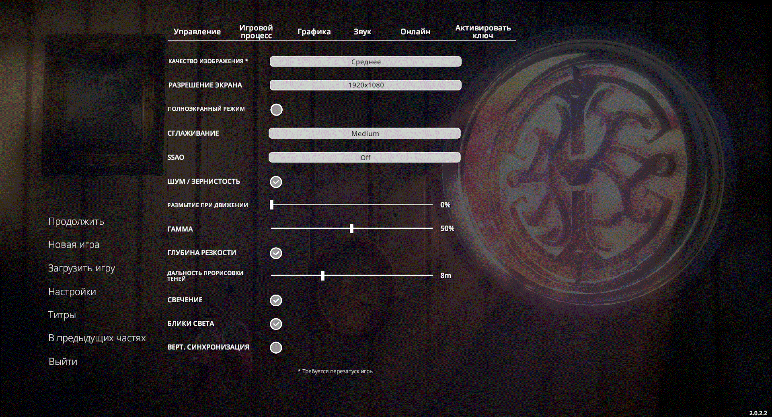Open Активировать ключ tab

click(483, 32)
